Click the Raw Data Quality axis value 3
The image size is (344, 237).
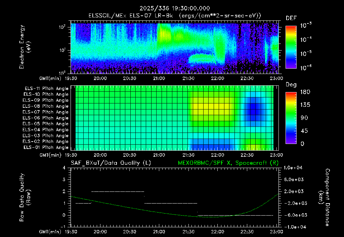click(x=64, y=180)
